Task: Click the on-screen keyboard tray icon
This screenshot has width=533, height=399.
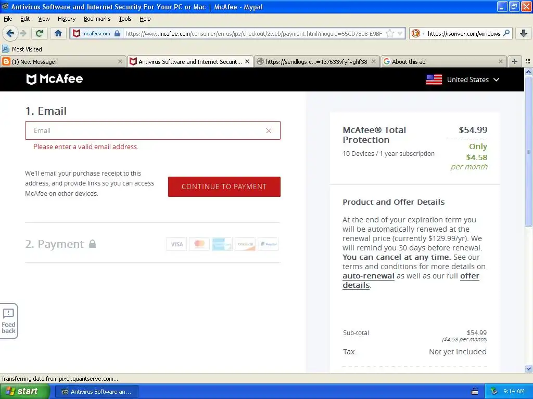Action: [x=475, y=392]
